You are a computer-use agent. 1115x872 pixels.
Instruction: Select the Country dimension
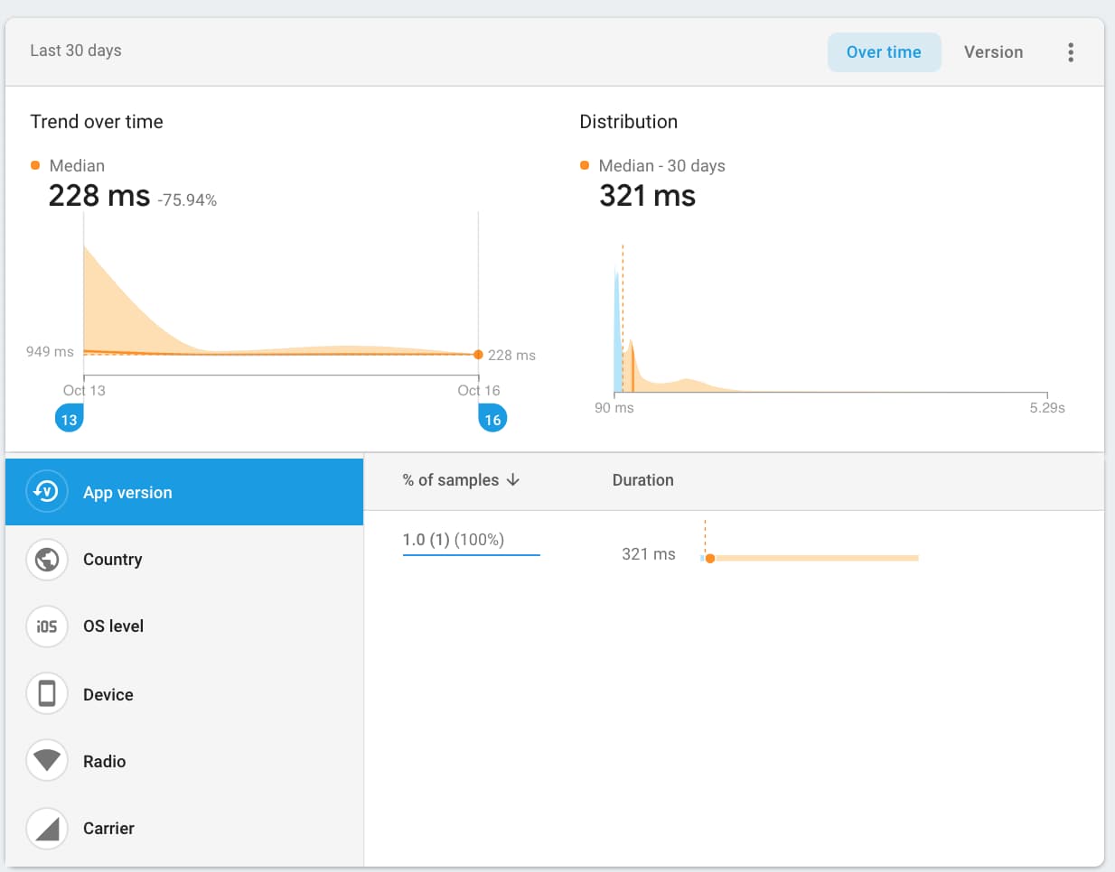pyautogui.click(x=184, y=560)
